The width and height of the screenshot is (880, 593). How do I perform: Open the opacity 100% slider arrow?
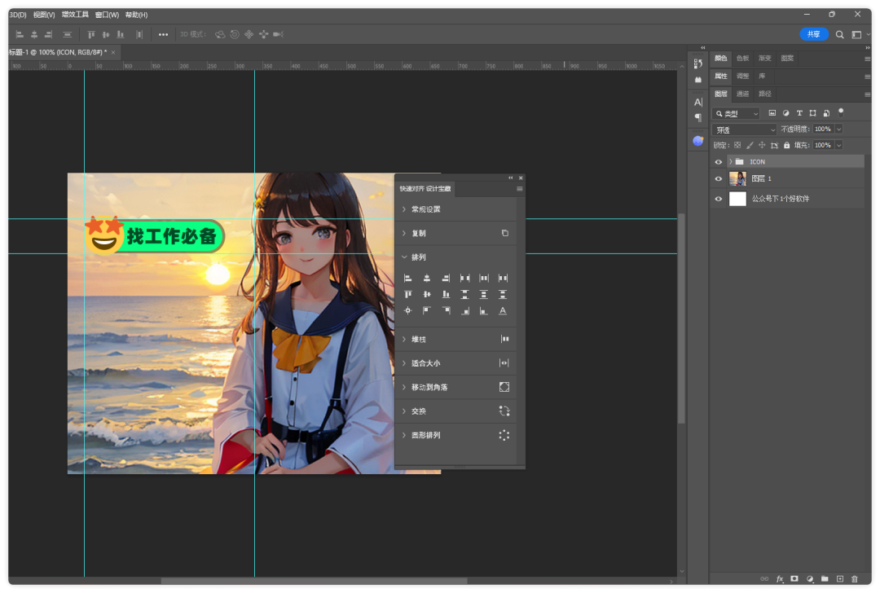coord(838,129)
